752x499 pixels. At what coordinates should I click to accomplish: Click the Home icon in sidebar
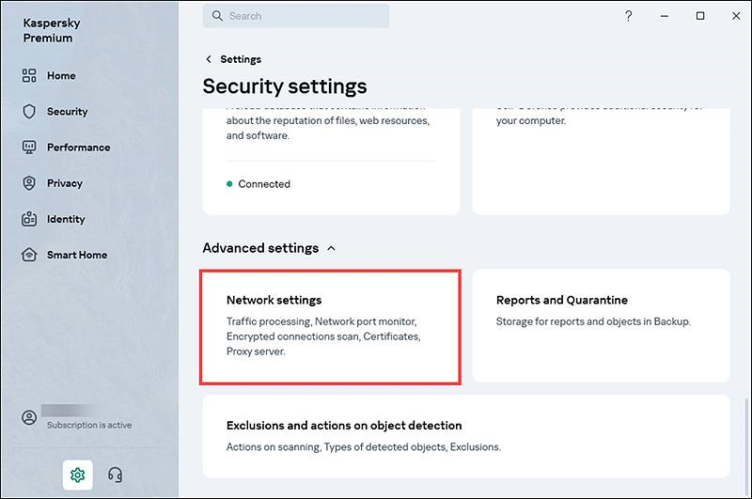(29, 76)
